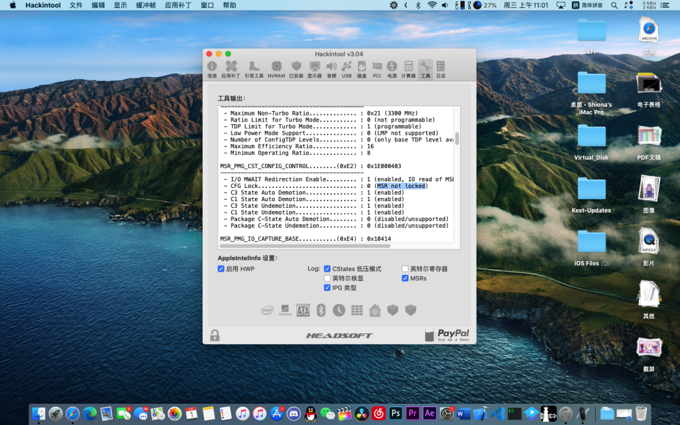This screenshot has width=680, height=425.
Task: Toggle the MSRs checkbox
Action: tap(405, 278)
